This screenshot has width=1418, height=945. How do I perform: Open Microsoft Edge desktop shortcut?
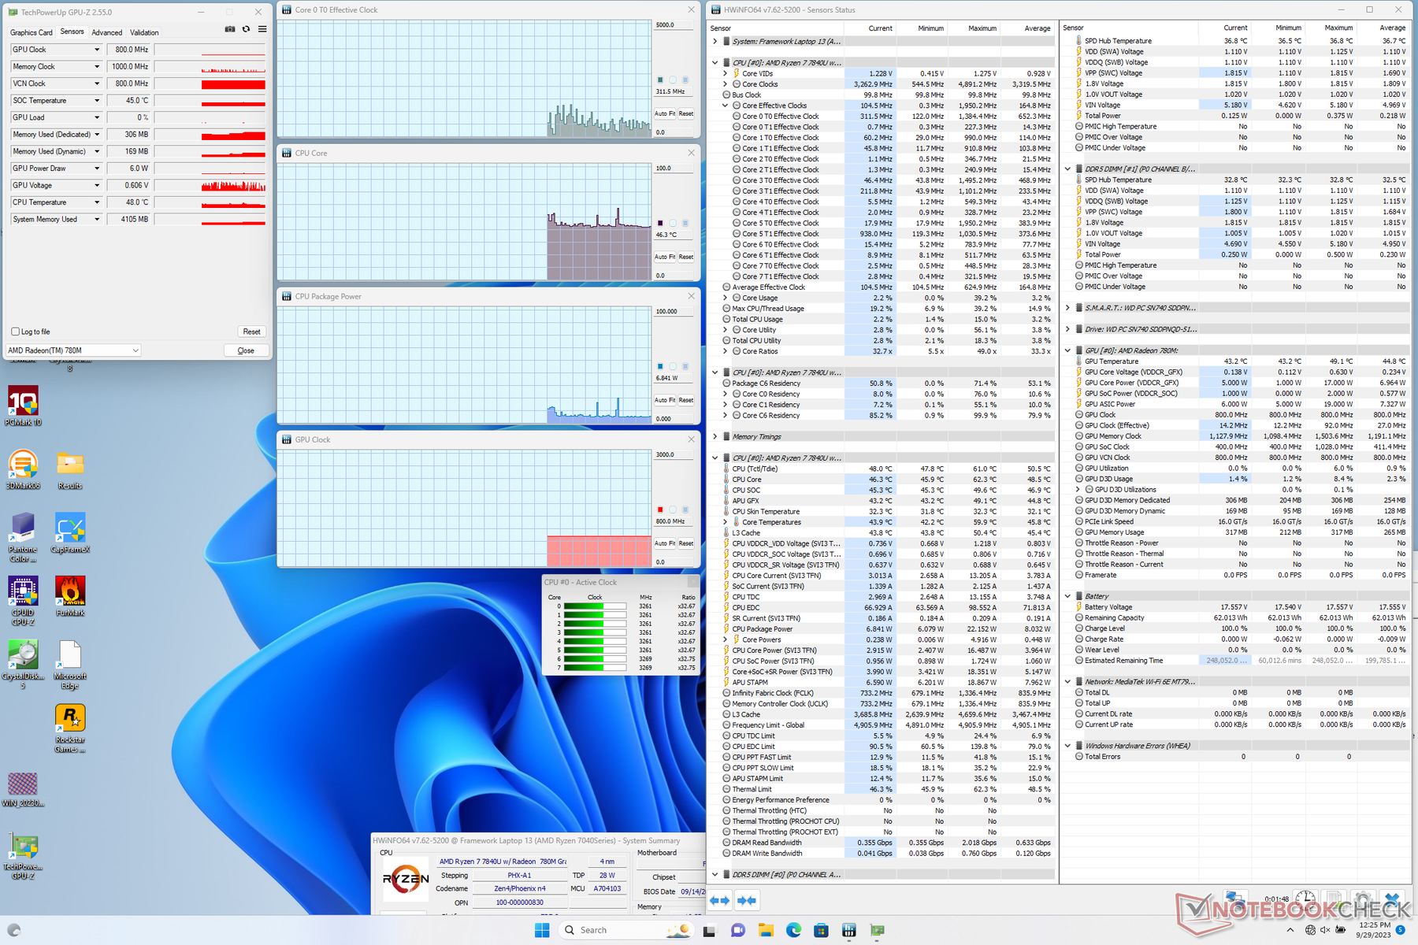click(70, 665)
